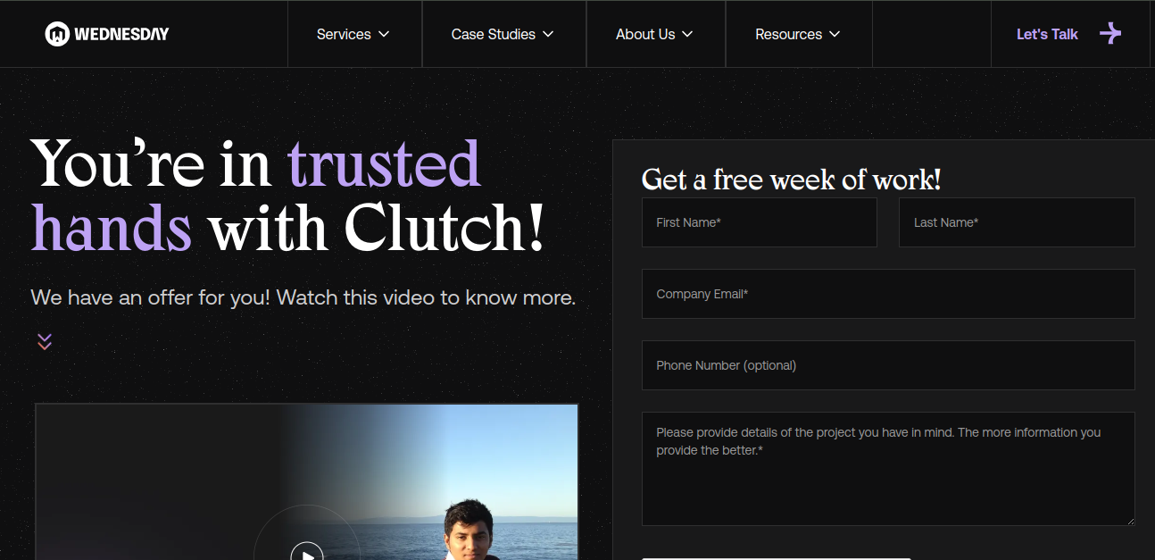Open the Services menu
Viewport: 1155px width, 560px height.
(354, 34)
